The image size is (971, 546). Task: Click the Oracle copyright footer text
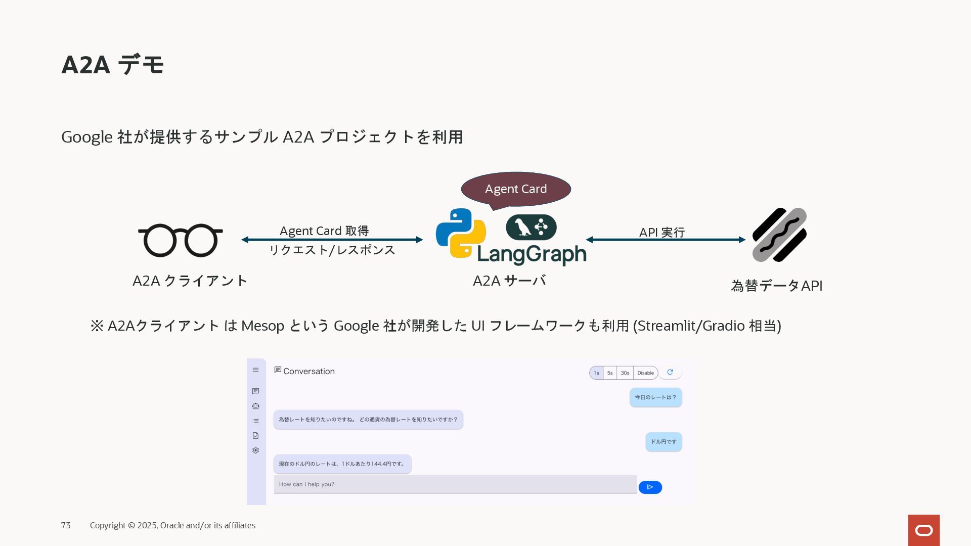[x=172, y=526]
